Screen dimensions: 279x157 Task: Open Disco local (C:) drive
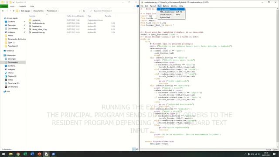14,83
